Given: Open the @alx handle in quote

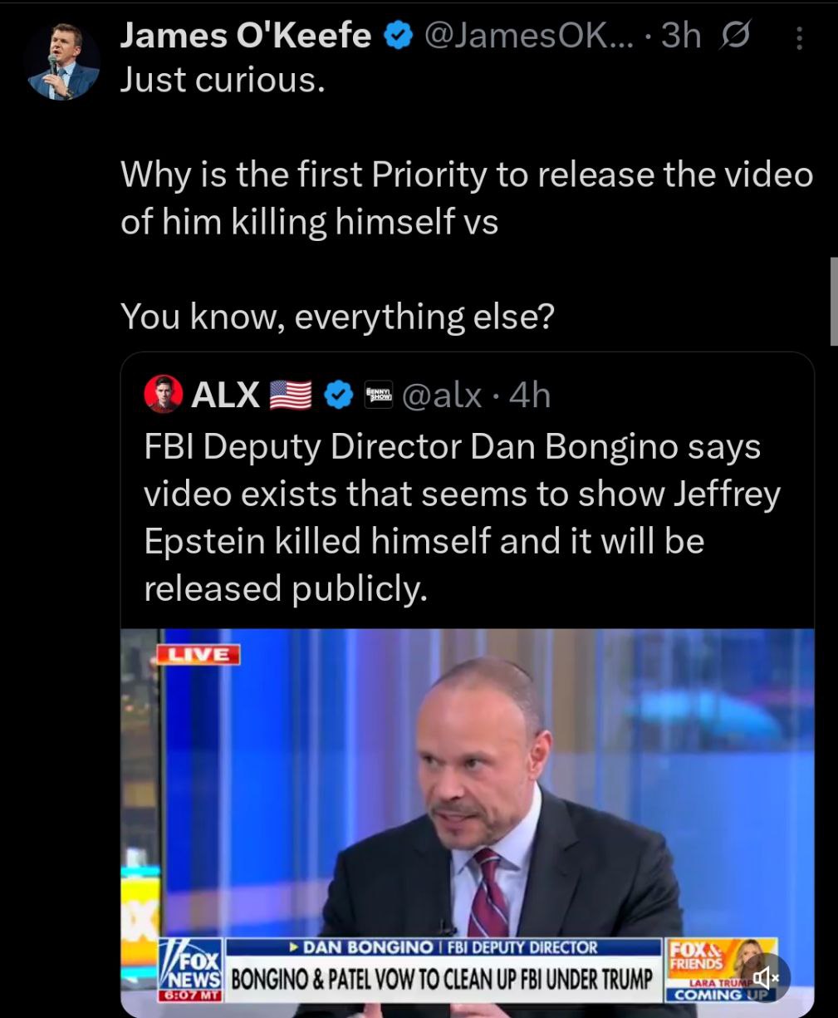Looking at the screenshot, I should [441, 396].
